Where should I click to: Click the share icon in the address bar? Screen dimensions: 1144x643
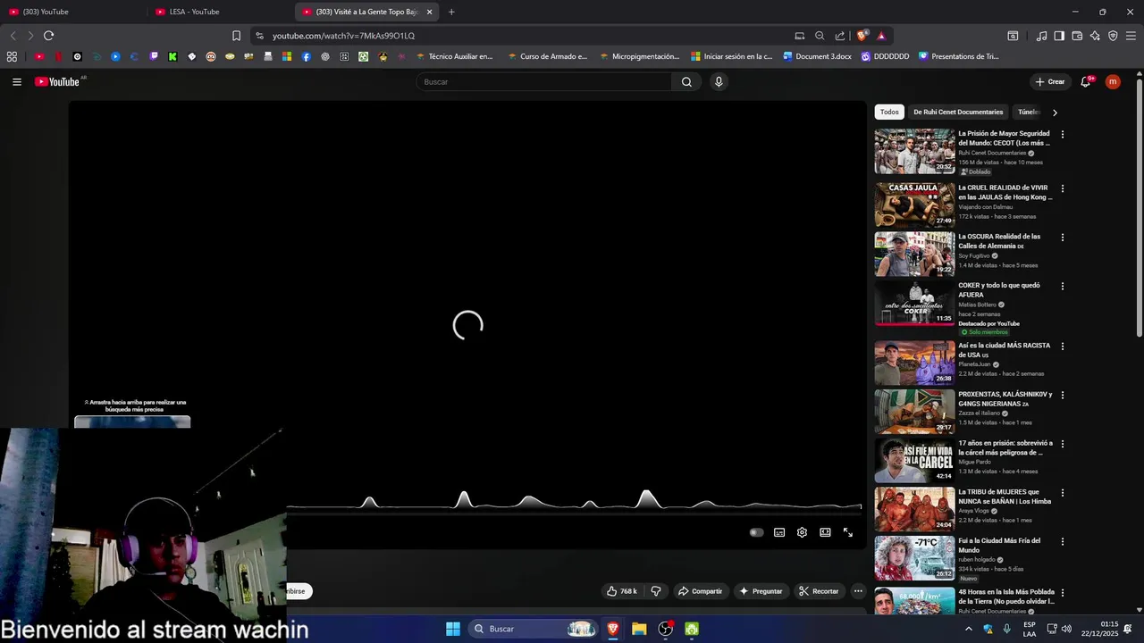840,36
